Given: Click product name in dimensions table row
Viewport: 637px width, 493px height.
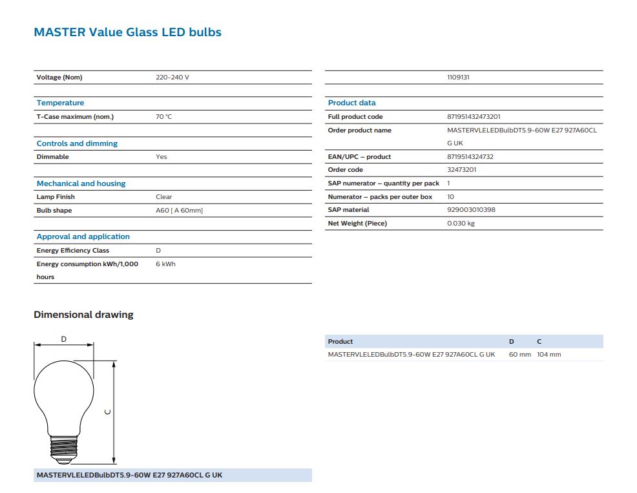Looking at the screenshot, I should pos(411,355).
